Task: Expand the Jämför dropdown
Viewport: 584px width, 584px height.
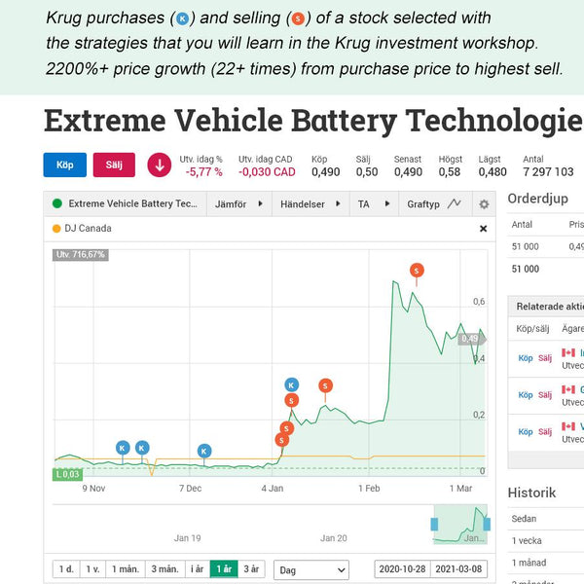Action: pos(238,204)
